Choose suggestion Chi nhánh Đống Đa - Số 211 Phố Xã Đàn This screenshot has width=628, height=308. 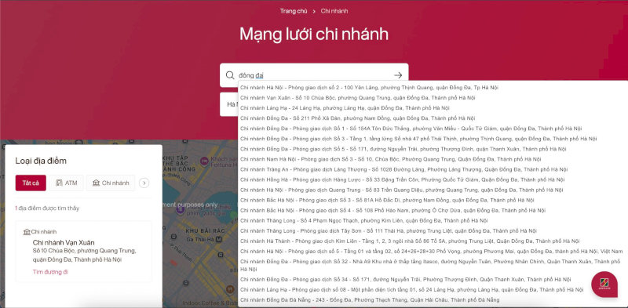click(x=358, y=118)
